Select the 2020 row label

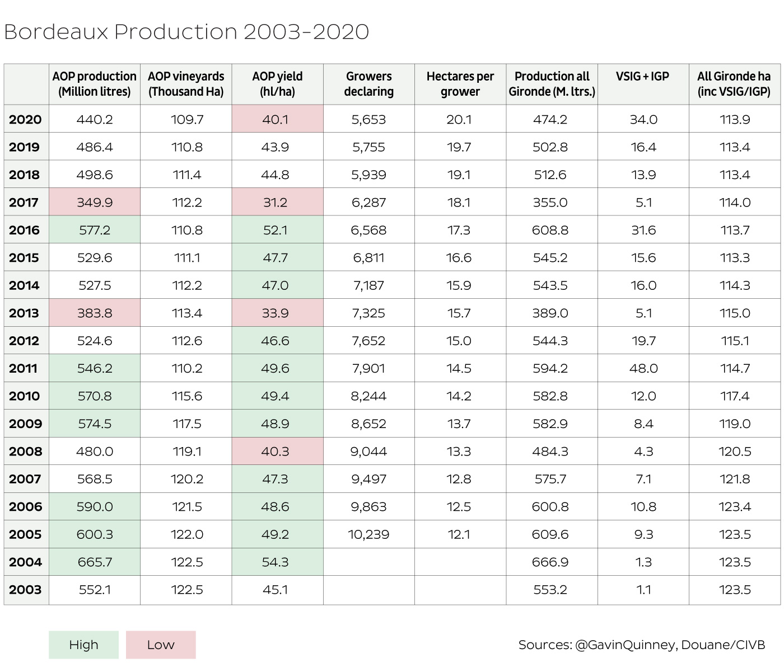[26, 119]
